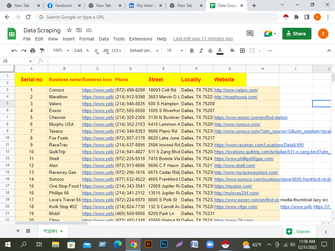Select the Paint format tool

click(42, 51)
